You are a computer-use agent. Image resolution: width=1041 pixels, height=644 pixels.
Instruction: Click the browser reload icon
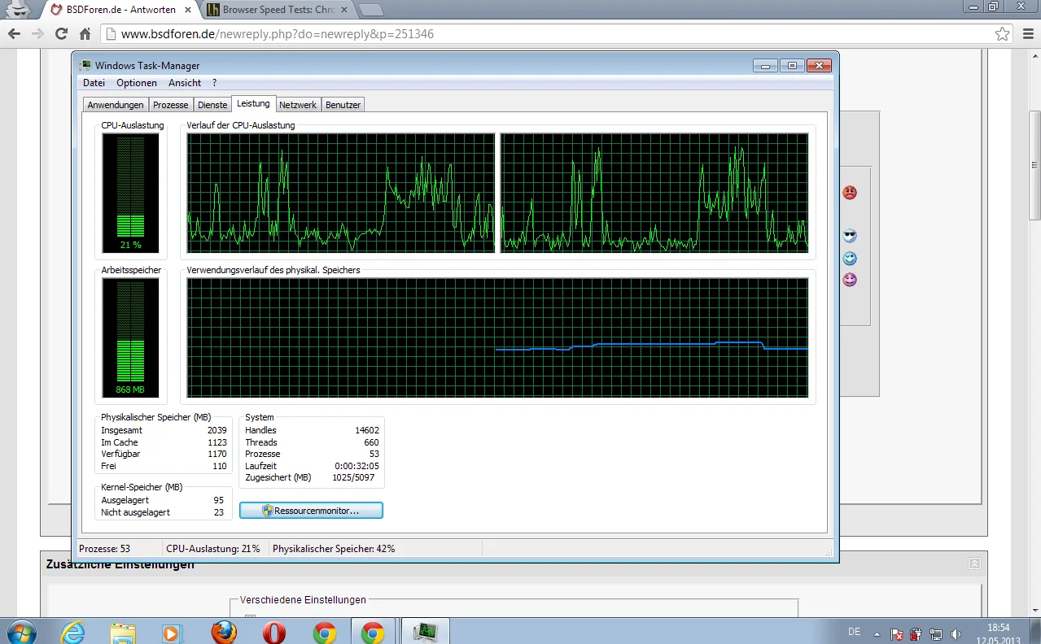pos(61,34)
